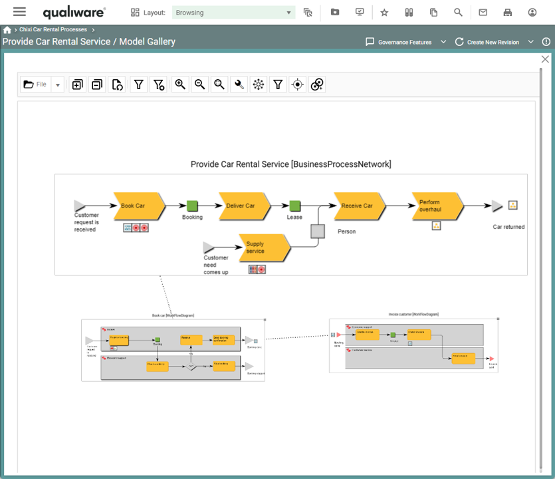This screenshot has height=479, width=555.
Task: Open Chixi Car Rental Processes breadcrumb
Action: tap(53, 29)
